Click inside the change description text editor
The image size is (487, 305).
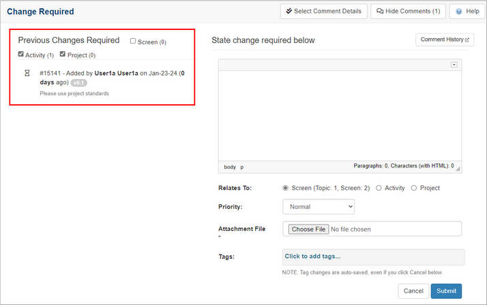coord(340,112)
